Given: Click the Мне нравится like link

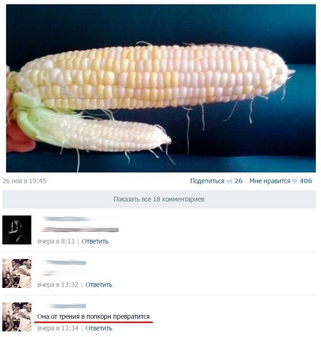Looking at the screenshot, I should click(270, 181).
